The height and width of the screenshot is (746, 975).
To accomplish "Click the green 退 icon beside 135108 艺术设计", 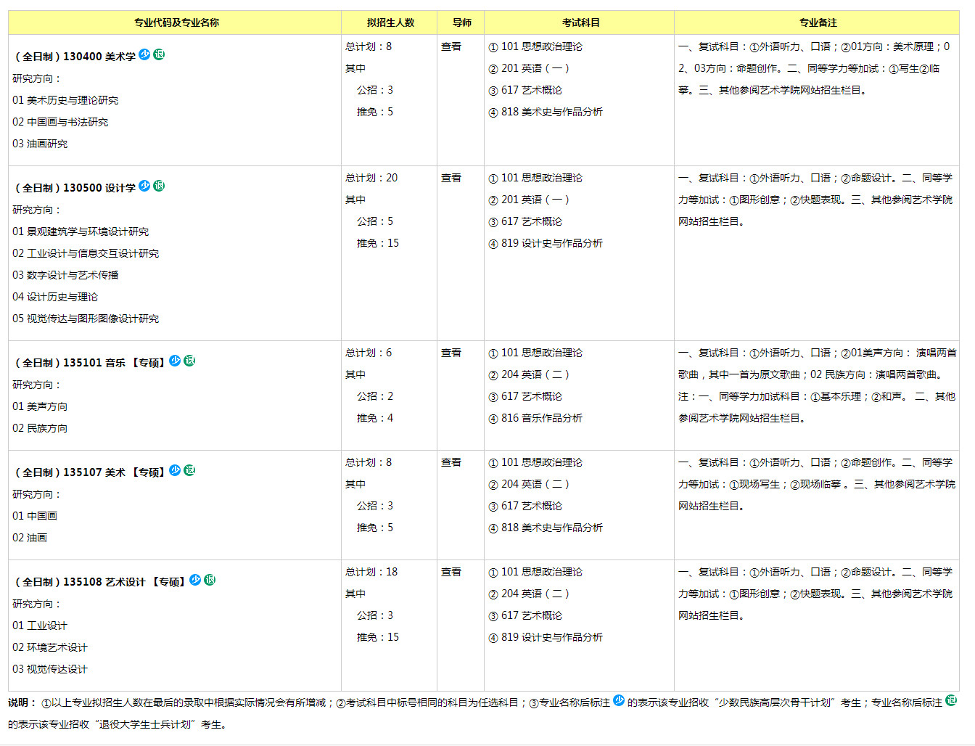I will tap(210, 580).
